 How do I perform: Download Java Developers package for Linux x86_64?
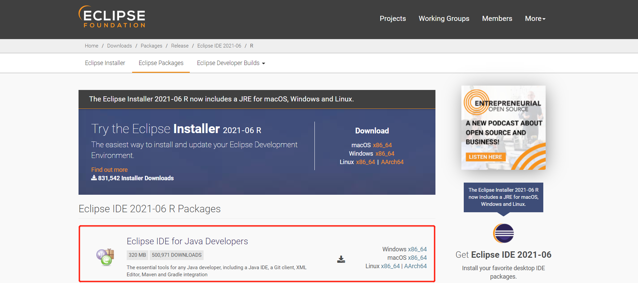pyautogui.click(x=390, y=266)
